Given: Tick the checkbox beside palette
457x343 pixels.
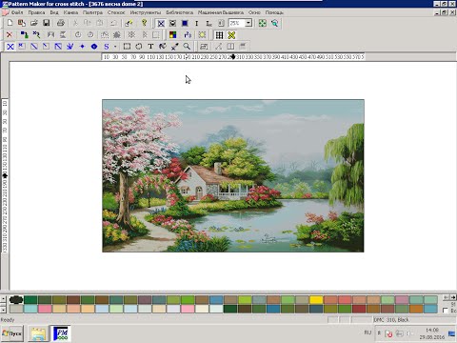Looking at the screenshot, I should pos(446,311).
